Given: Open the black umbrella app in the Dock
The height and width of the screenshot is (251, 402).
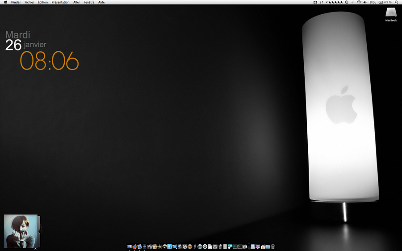Looking at the screenshot, I should [x=164, y=247].
